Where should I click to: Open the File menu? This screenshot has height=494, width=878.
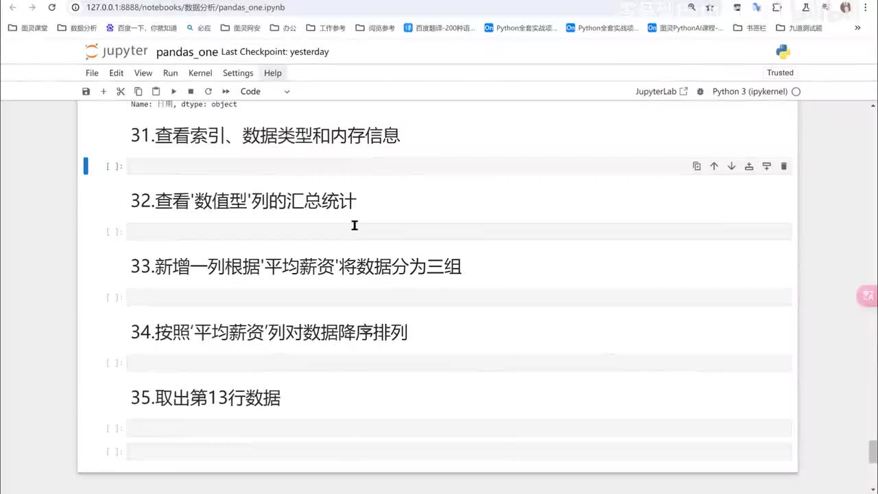[x=92, y=73]
